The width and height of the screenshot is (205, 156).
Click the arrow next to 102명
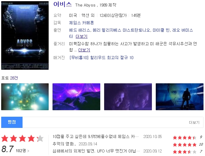tap(28, 151)
